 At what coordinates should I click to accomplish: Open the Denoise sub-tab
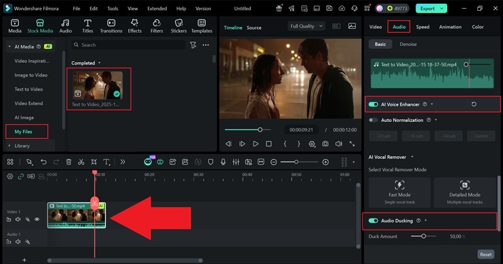(408, 44)
